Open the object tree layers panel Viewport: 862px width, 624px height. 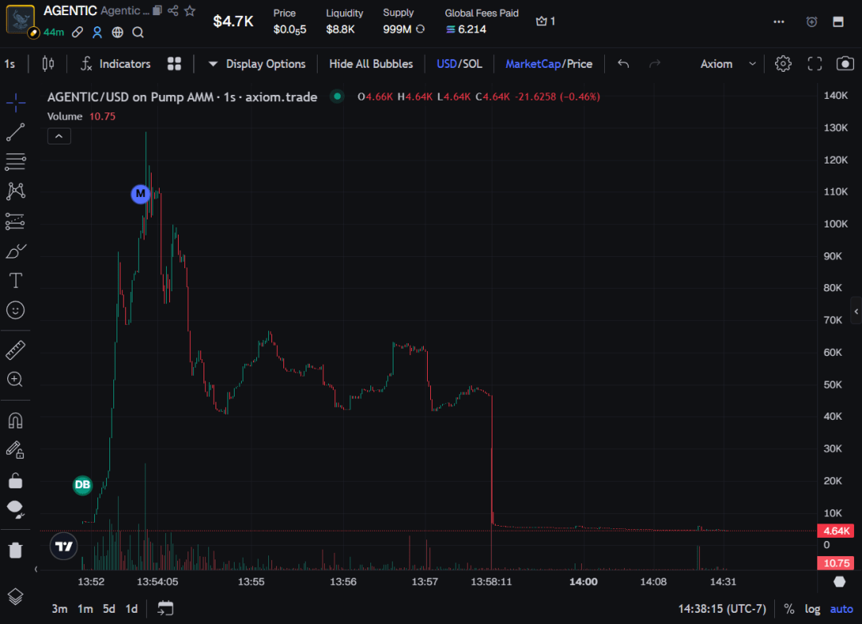15,597
